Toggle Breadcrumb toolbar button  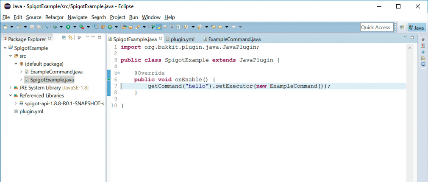point(152,27)
